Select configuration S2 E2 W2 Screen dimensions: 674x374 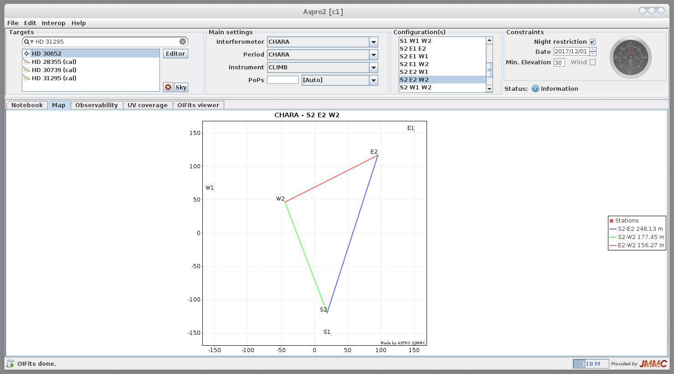pos(442,79)
